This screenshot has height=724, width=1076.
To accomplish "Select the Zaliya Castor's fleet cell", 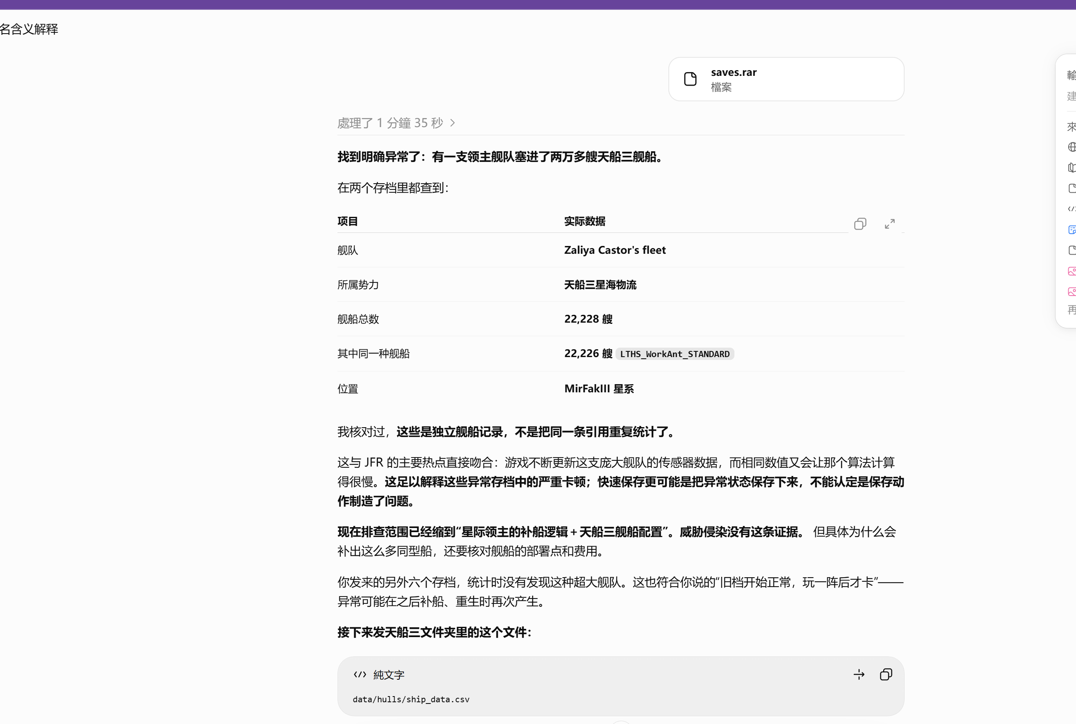I will coord(615,250).
